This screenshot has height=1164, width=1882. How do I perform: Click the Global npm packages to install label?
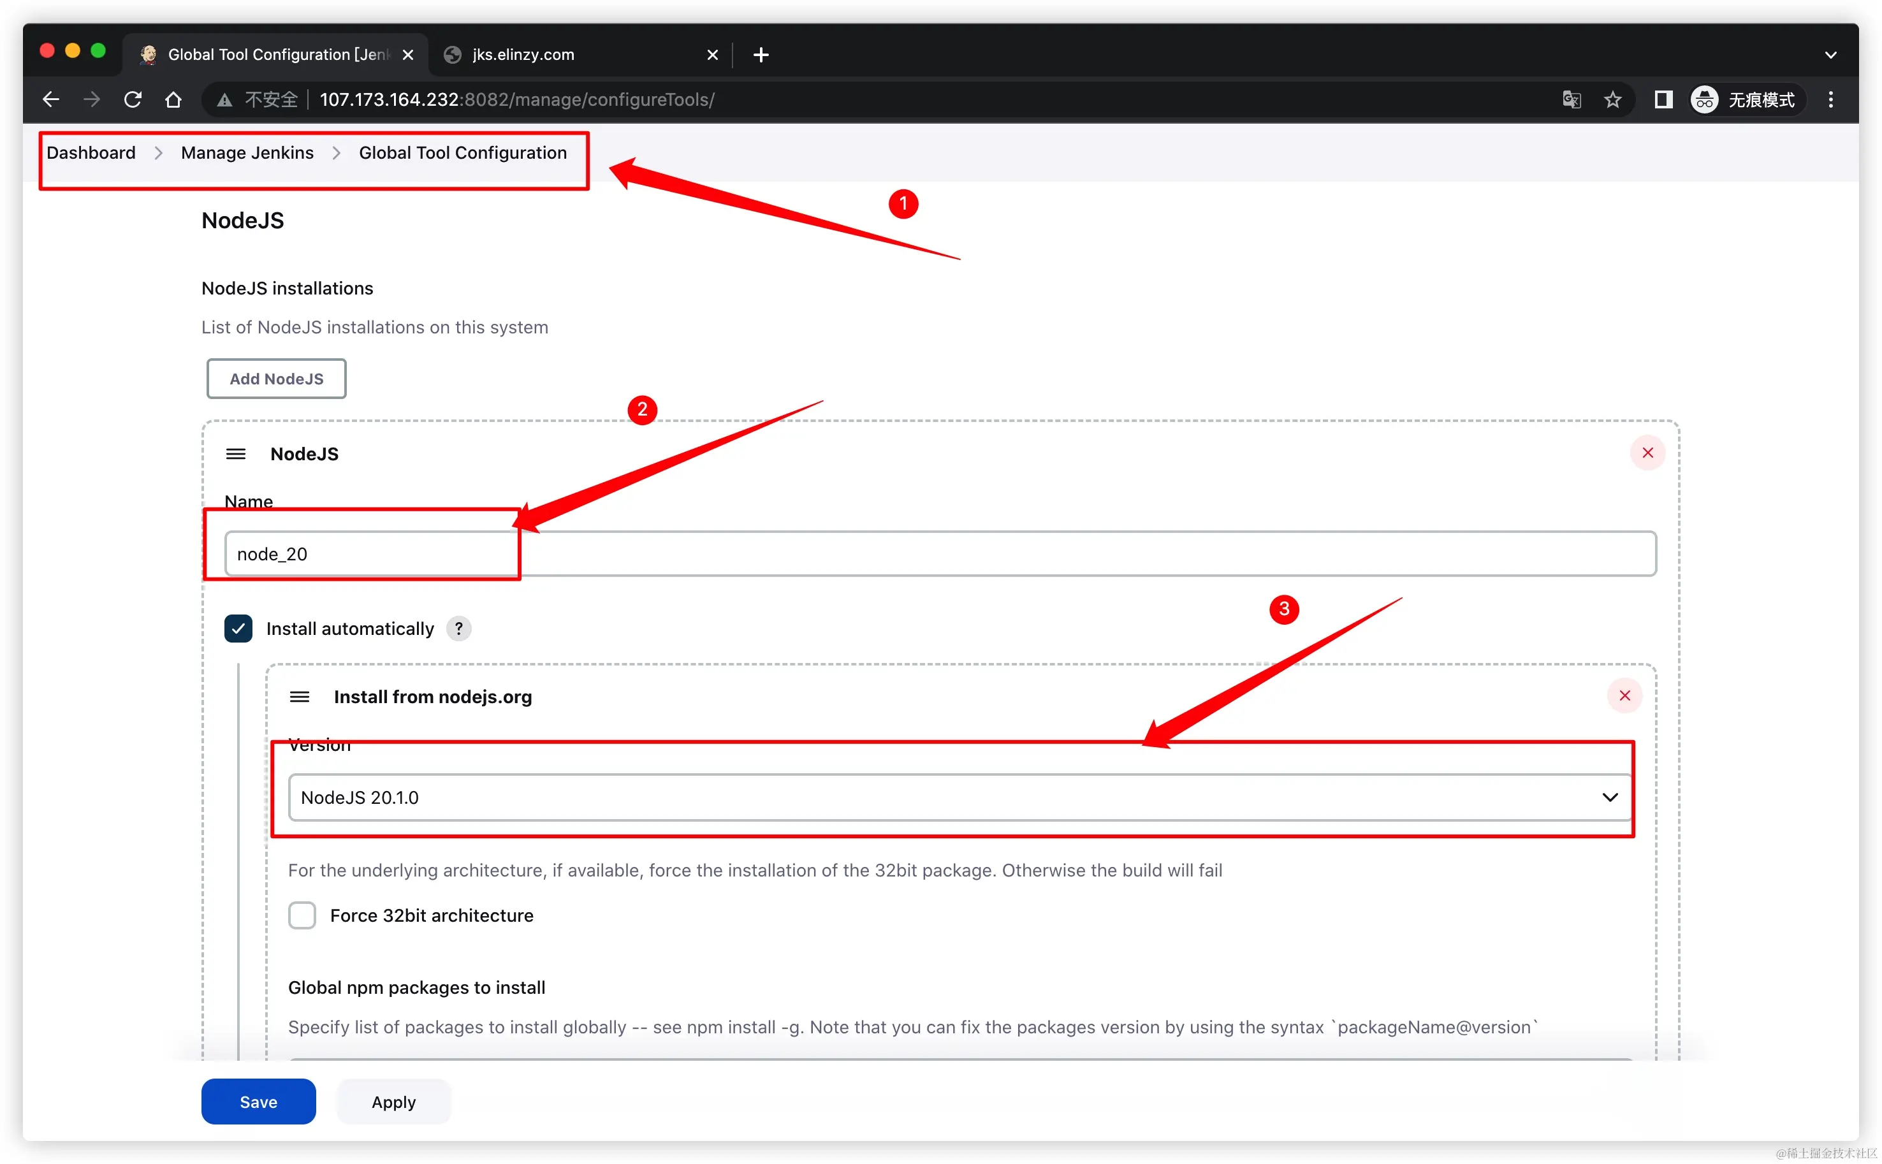(x=416, y=987)
